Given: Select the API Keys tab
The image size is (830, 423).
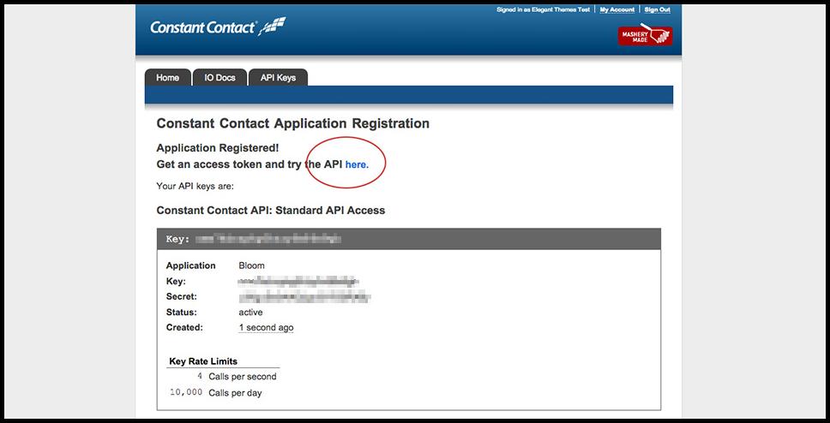Looking at the screenshot, I should pyautogui.click(x=278, y=77).
